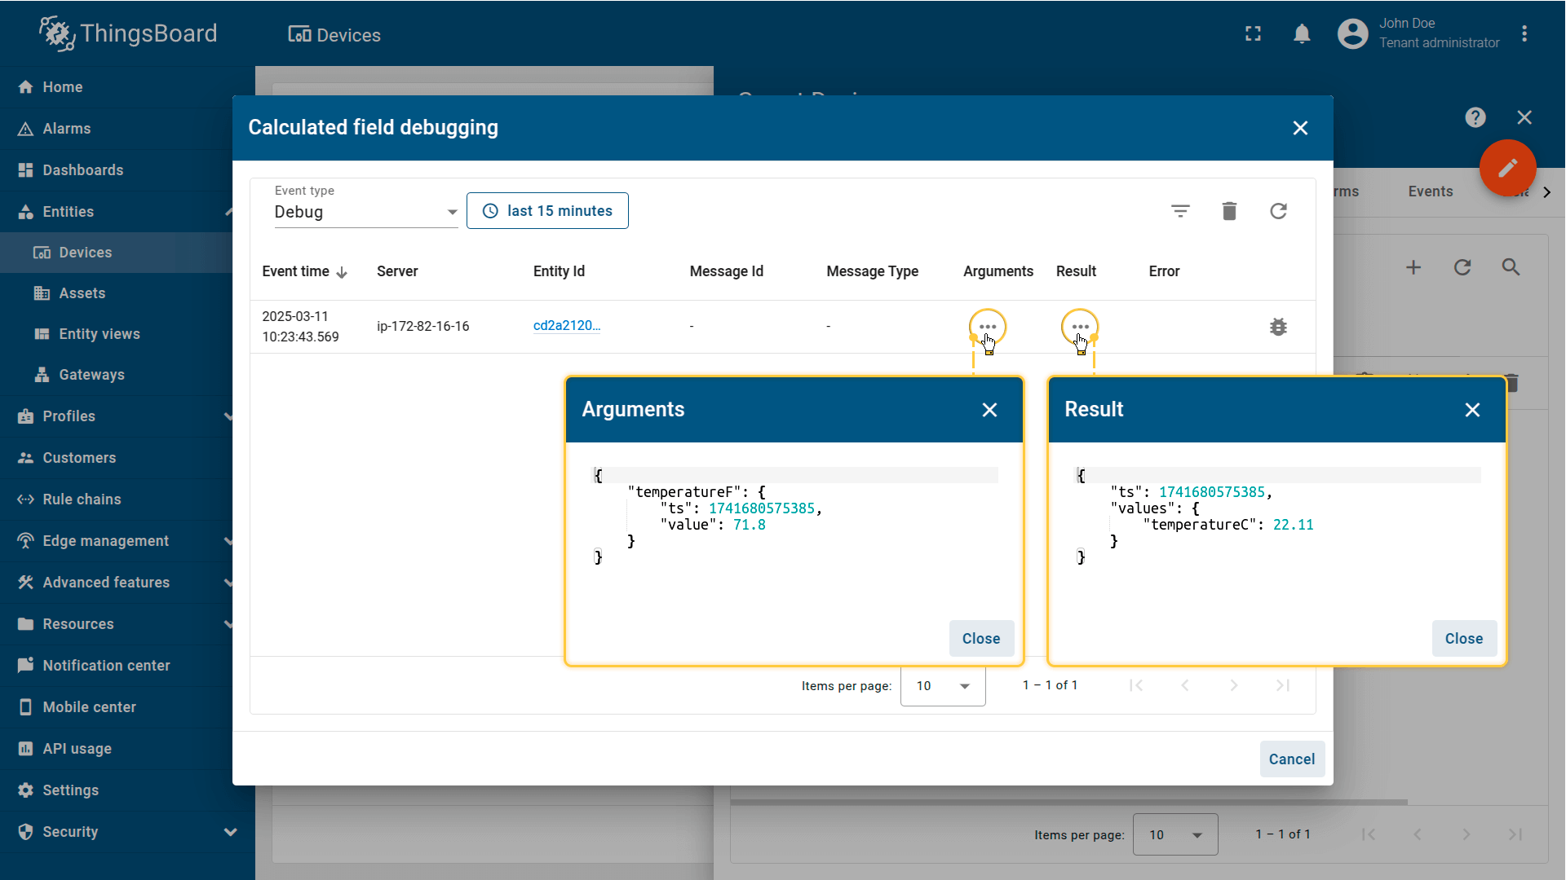Click the last 15 minutes time button
The width and height of the screenshot is (1566, 880).
pos(547,211)
